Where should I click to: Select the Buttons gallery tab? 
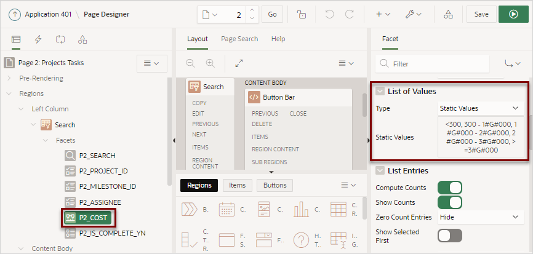pos(275,185)
